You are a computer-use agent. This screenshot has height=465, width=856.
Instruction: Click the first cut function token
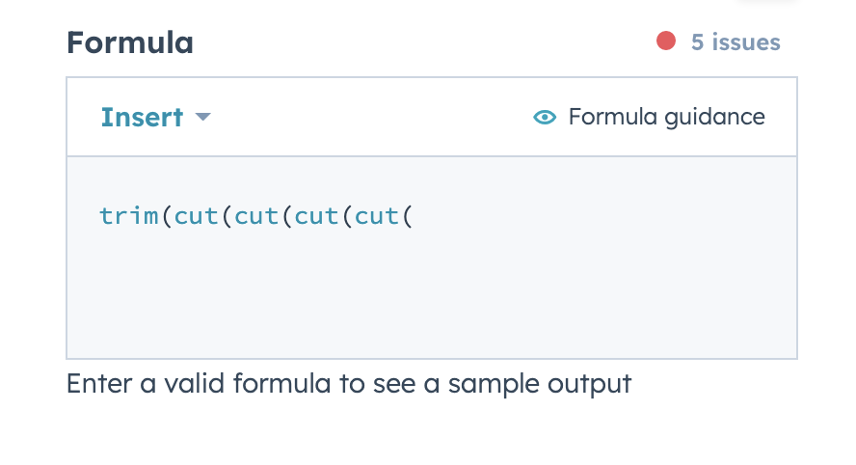(x=196, y=215)
